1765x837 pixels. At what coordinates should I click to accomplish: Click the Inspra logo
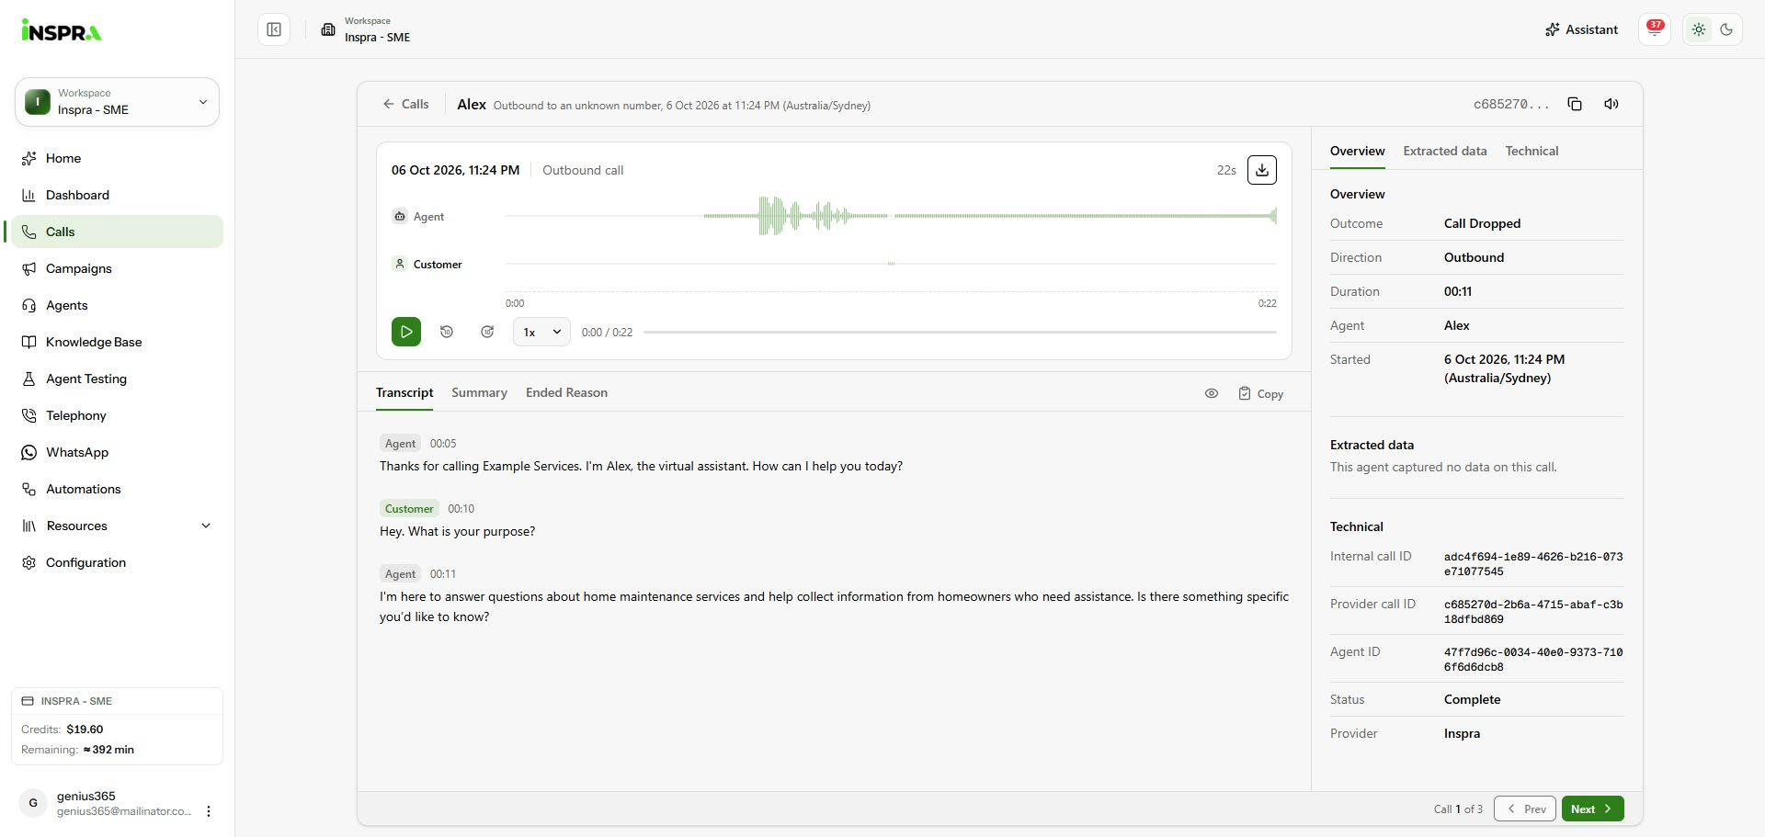click(x=62, y=30)
